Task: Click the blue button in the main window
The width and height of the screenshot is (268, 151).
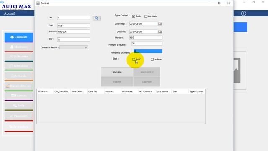Action: click(240, 27)
